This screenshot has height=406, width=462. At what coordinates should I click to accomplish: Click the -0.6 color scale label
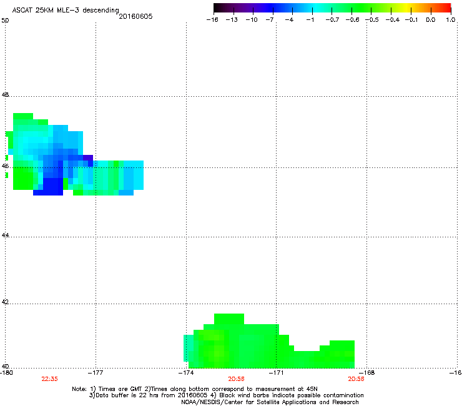pyautogui.click(x=352, y=20)
